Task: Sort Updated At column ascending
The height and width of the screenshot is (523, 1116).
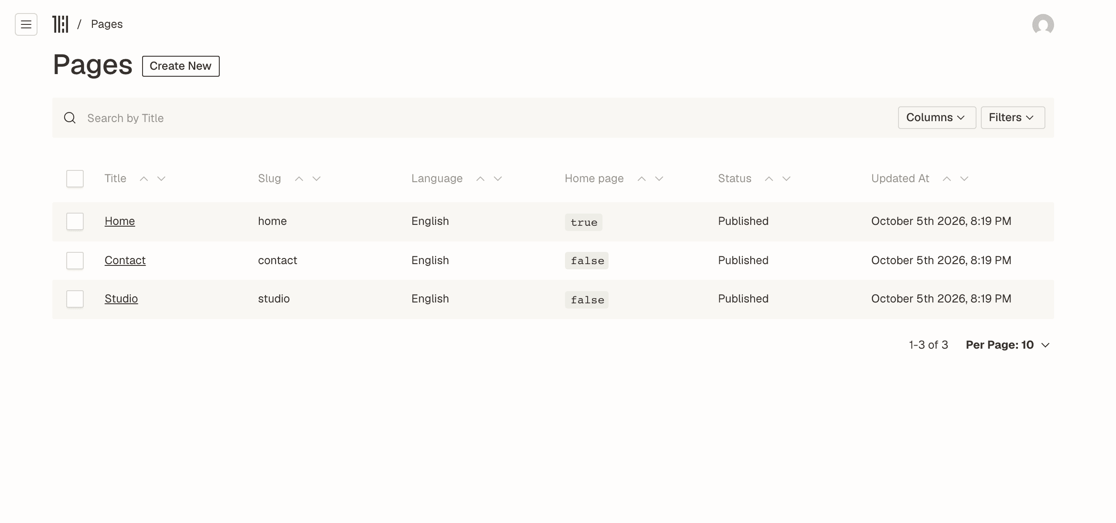Action: (947, 179)
